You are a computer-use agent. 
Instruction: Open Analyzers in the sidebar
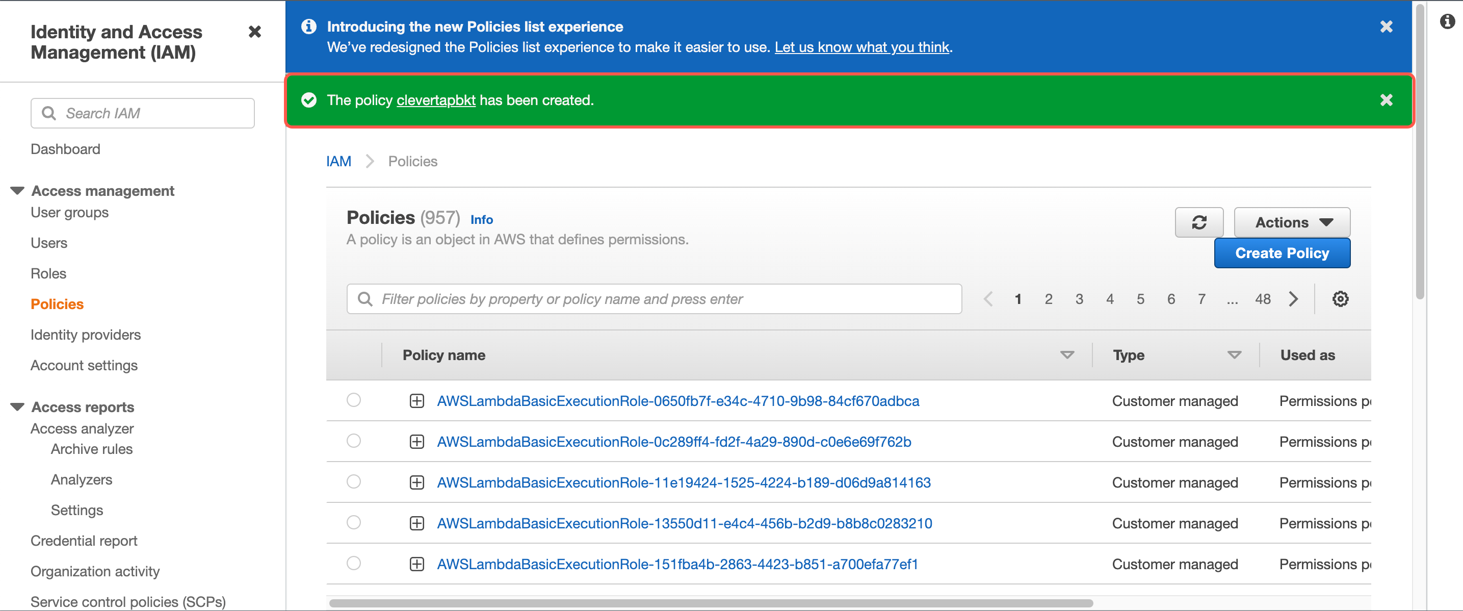(82, 480)
